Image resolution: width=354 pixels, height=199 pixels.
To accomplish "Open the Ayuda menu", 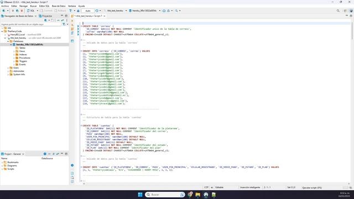I will 81,6.
